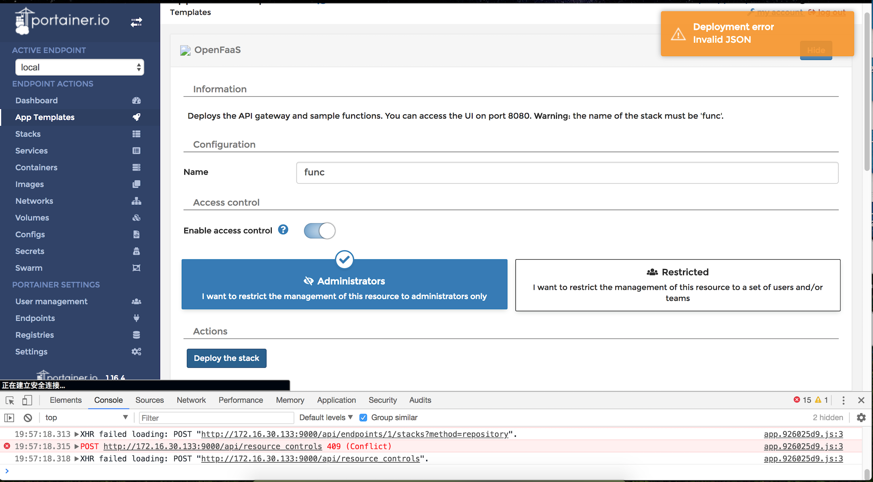Screen dimensions: 873x482
Task: Click the clear console icon in DevTools
Action: [27, 417]
